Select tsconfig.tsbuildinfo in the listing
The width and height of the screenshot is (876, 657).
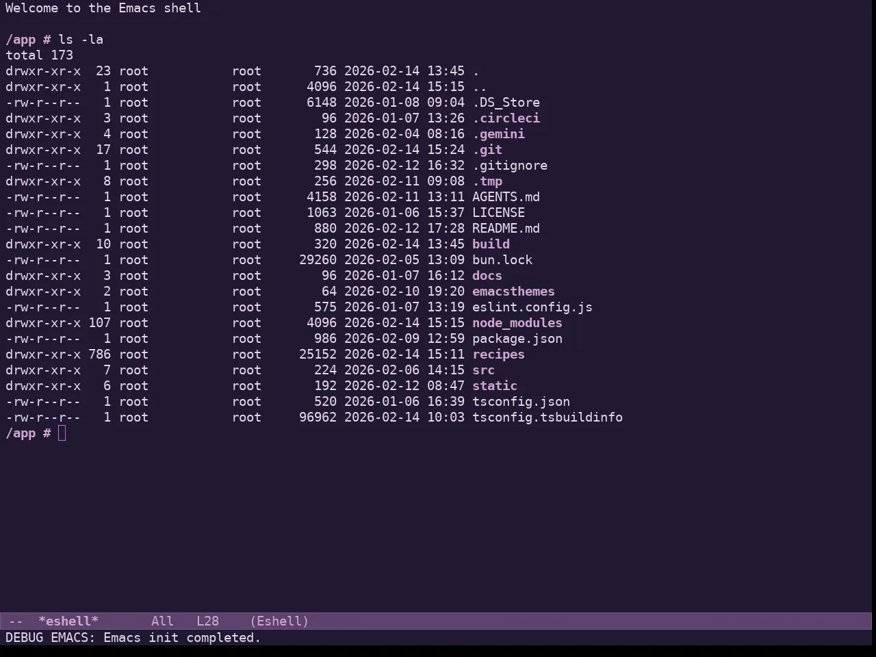[x=547, y=417]
